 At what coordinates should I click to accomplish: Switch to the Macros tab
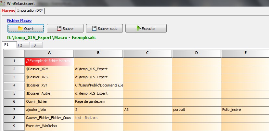pyautogui.click(x=8, y=11)
